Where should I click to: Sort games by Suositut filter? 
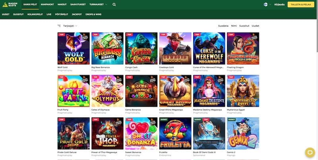coord(244,26)
